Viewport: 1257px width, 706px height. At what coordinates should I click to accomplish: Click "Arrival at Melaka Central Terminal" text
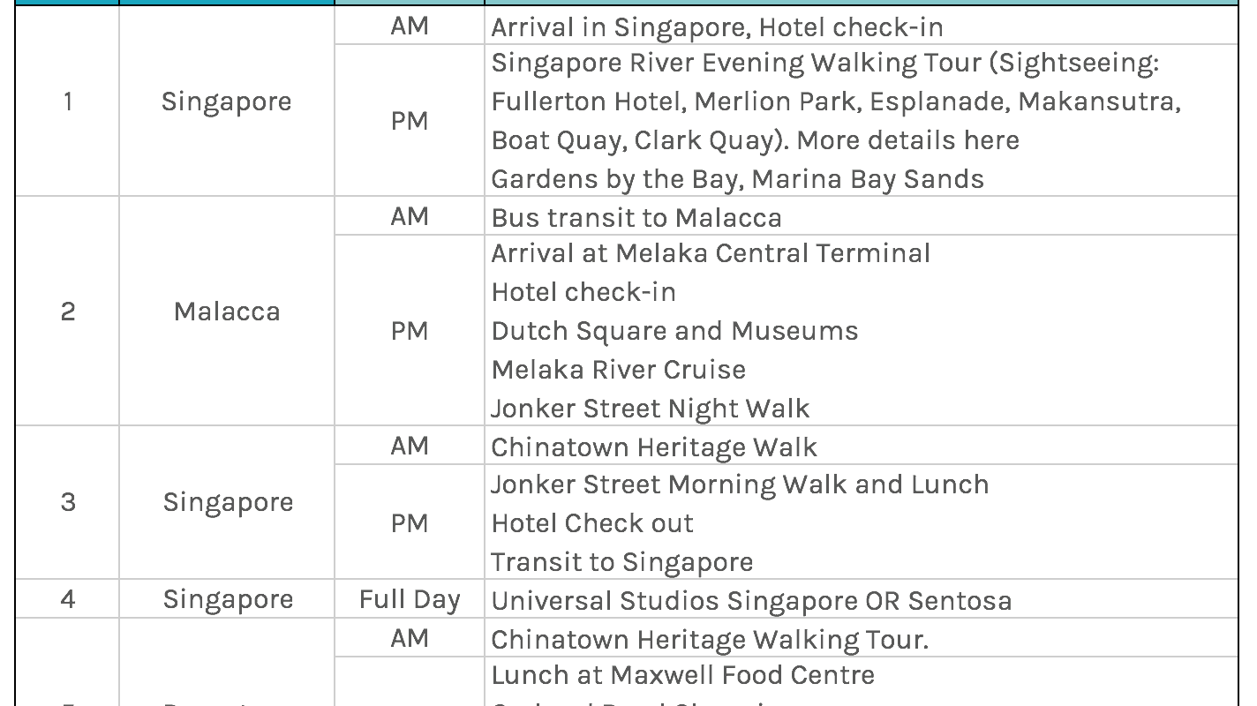[710, 254]
